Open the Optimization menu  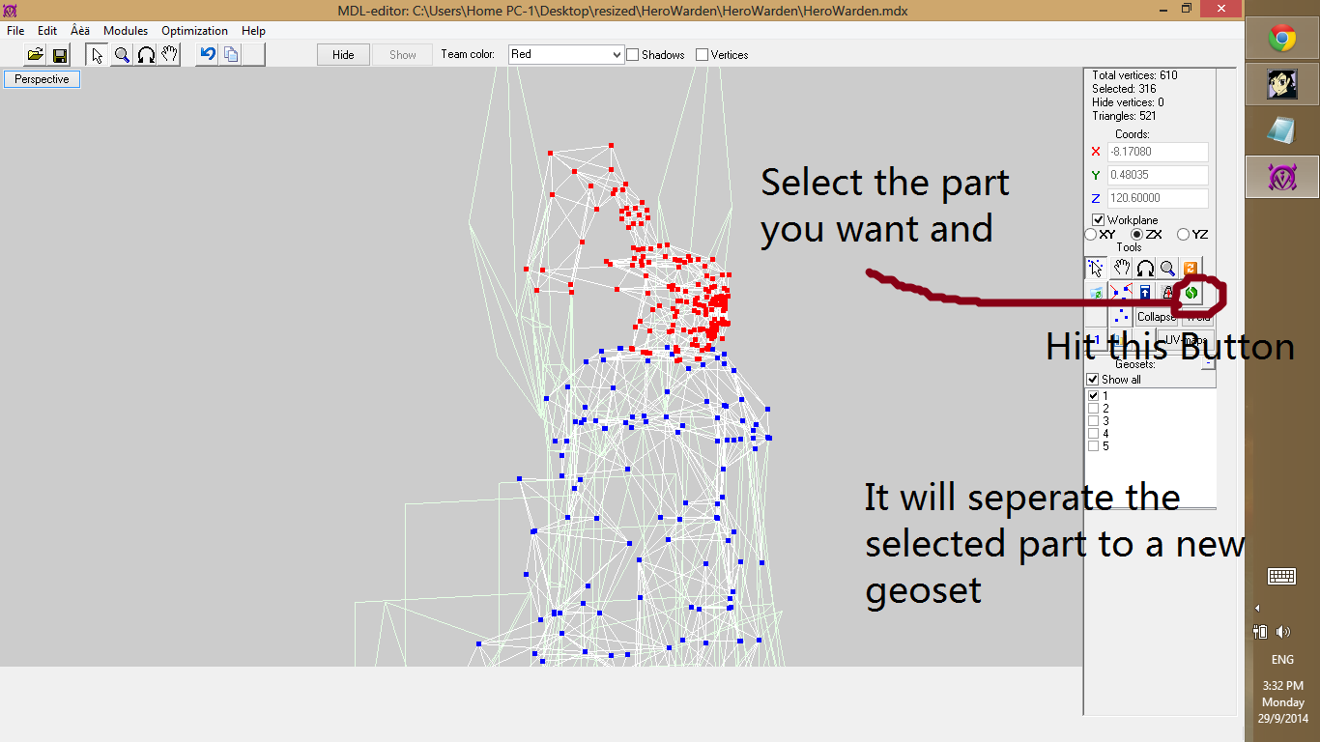tap(195, 31)
